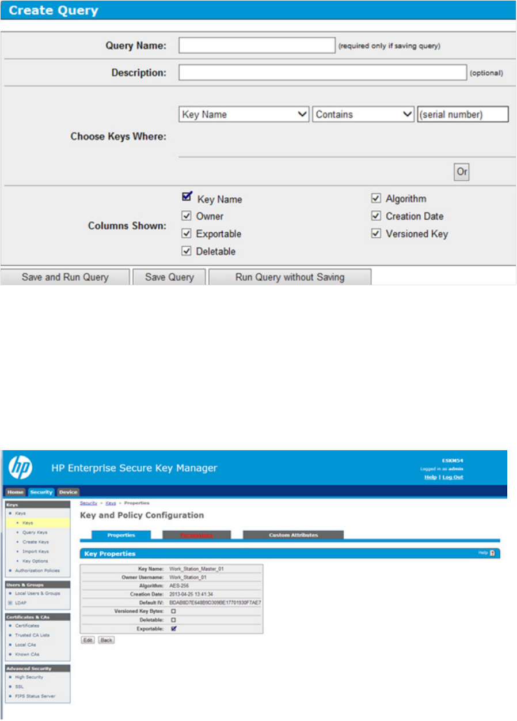Click the Back button
517x721 pixels.
pyautogui.click(x=106, y=640)
